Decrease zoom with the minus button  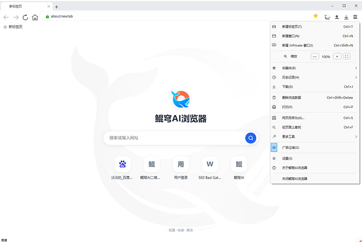pos(314,56)
